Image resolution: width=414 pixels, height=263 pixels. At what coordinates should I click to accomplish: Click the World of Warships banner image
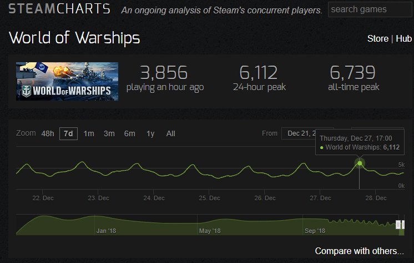click(67, 82)
